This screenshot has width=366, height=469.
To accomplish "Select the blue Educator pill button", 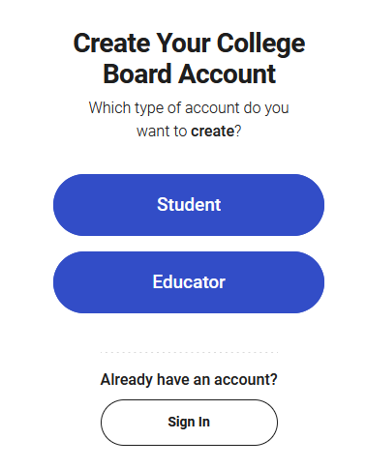I will click(x=189, y=282).
